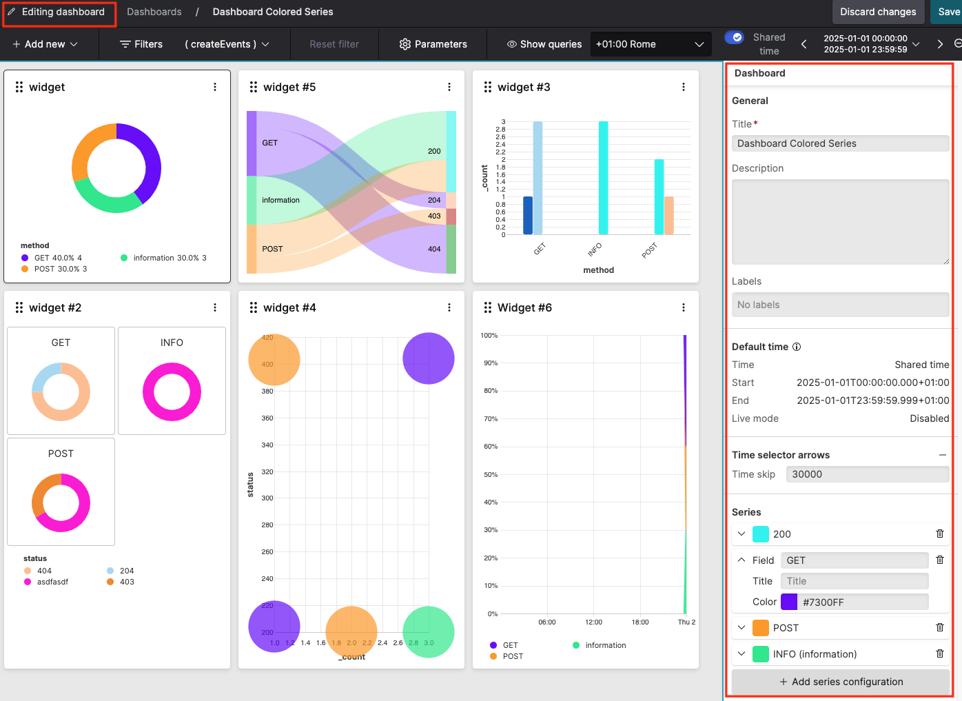
Task: Collapse the GET field series row
Action: click(741, 560)
